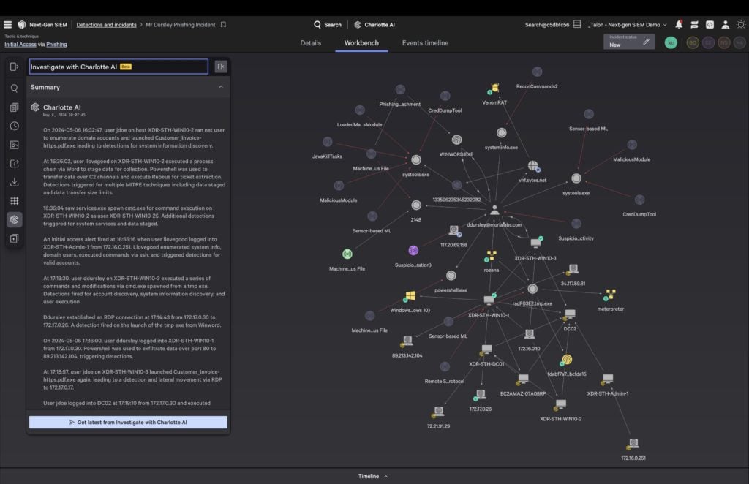Go to Detections and incidents breadcrumb
Screen dimensions: 749x484
click(x=106, y=25)
